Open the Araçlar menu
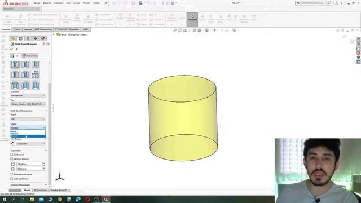The image size is (361, 203). (x=77, y=3)
